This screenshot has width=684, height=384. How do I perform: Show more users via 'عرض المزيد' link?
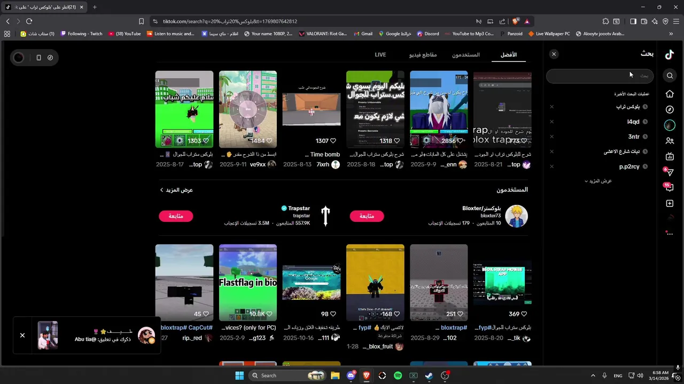coord(176,190)
